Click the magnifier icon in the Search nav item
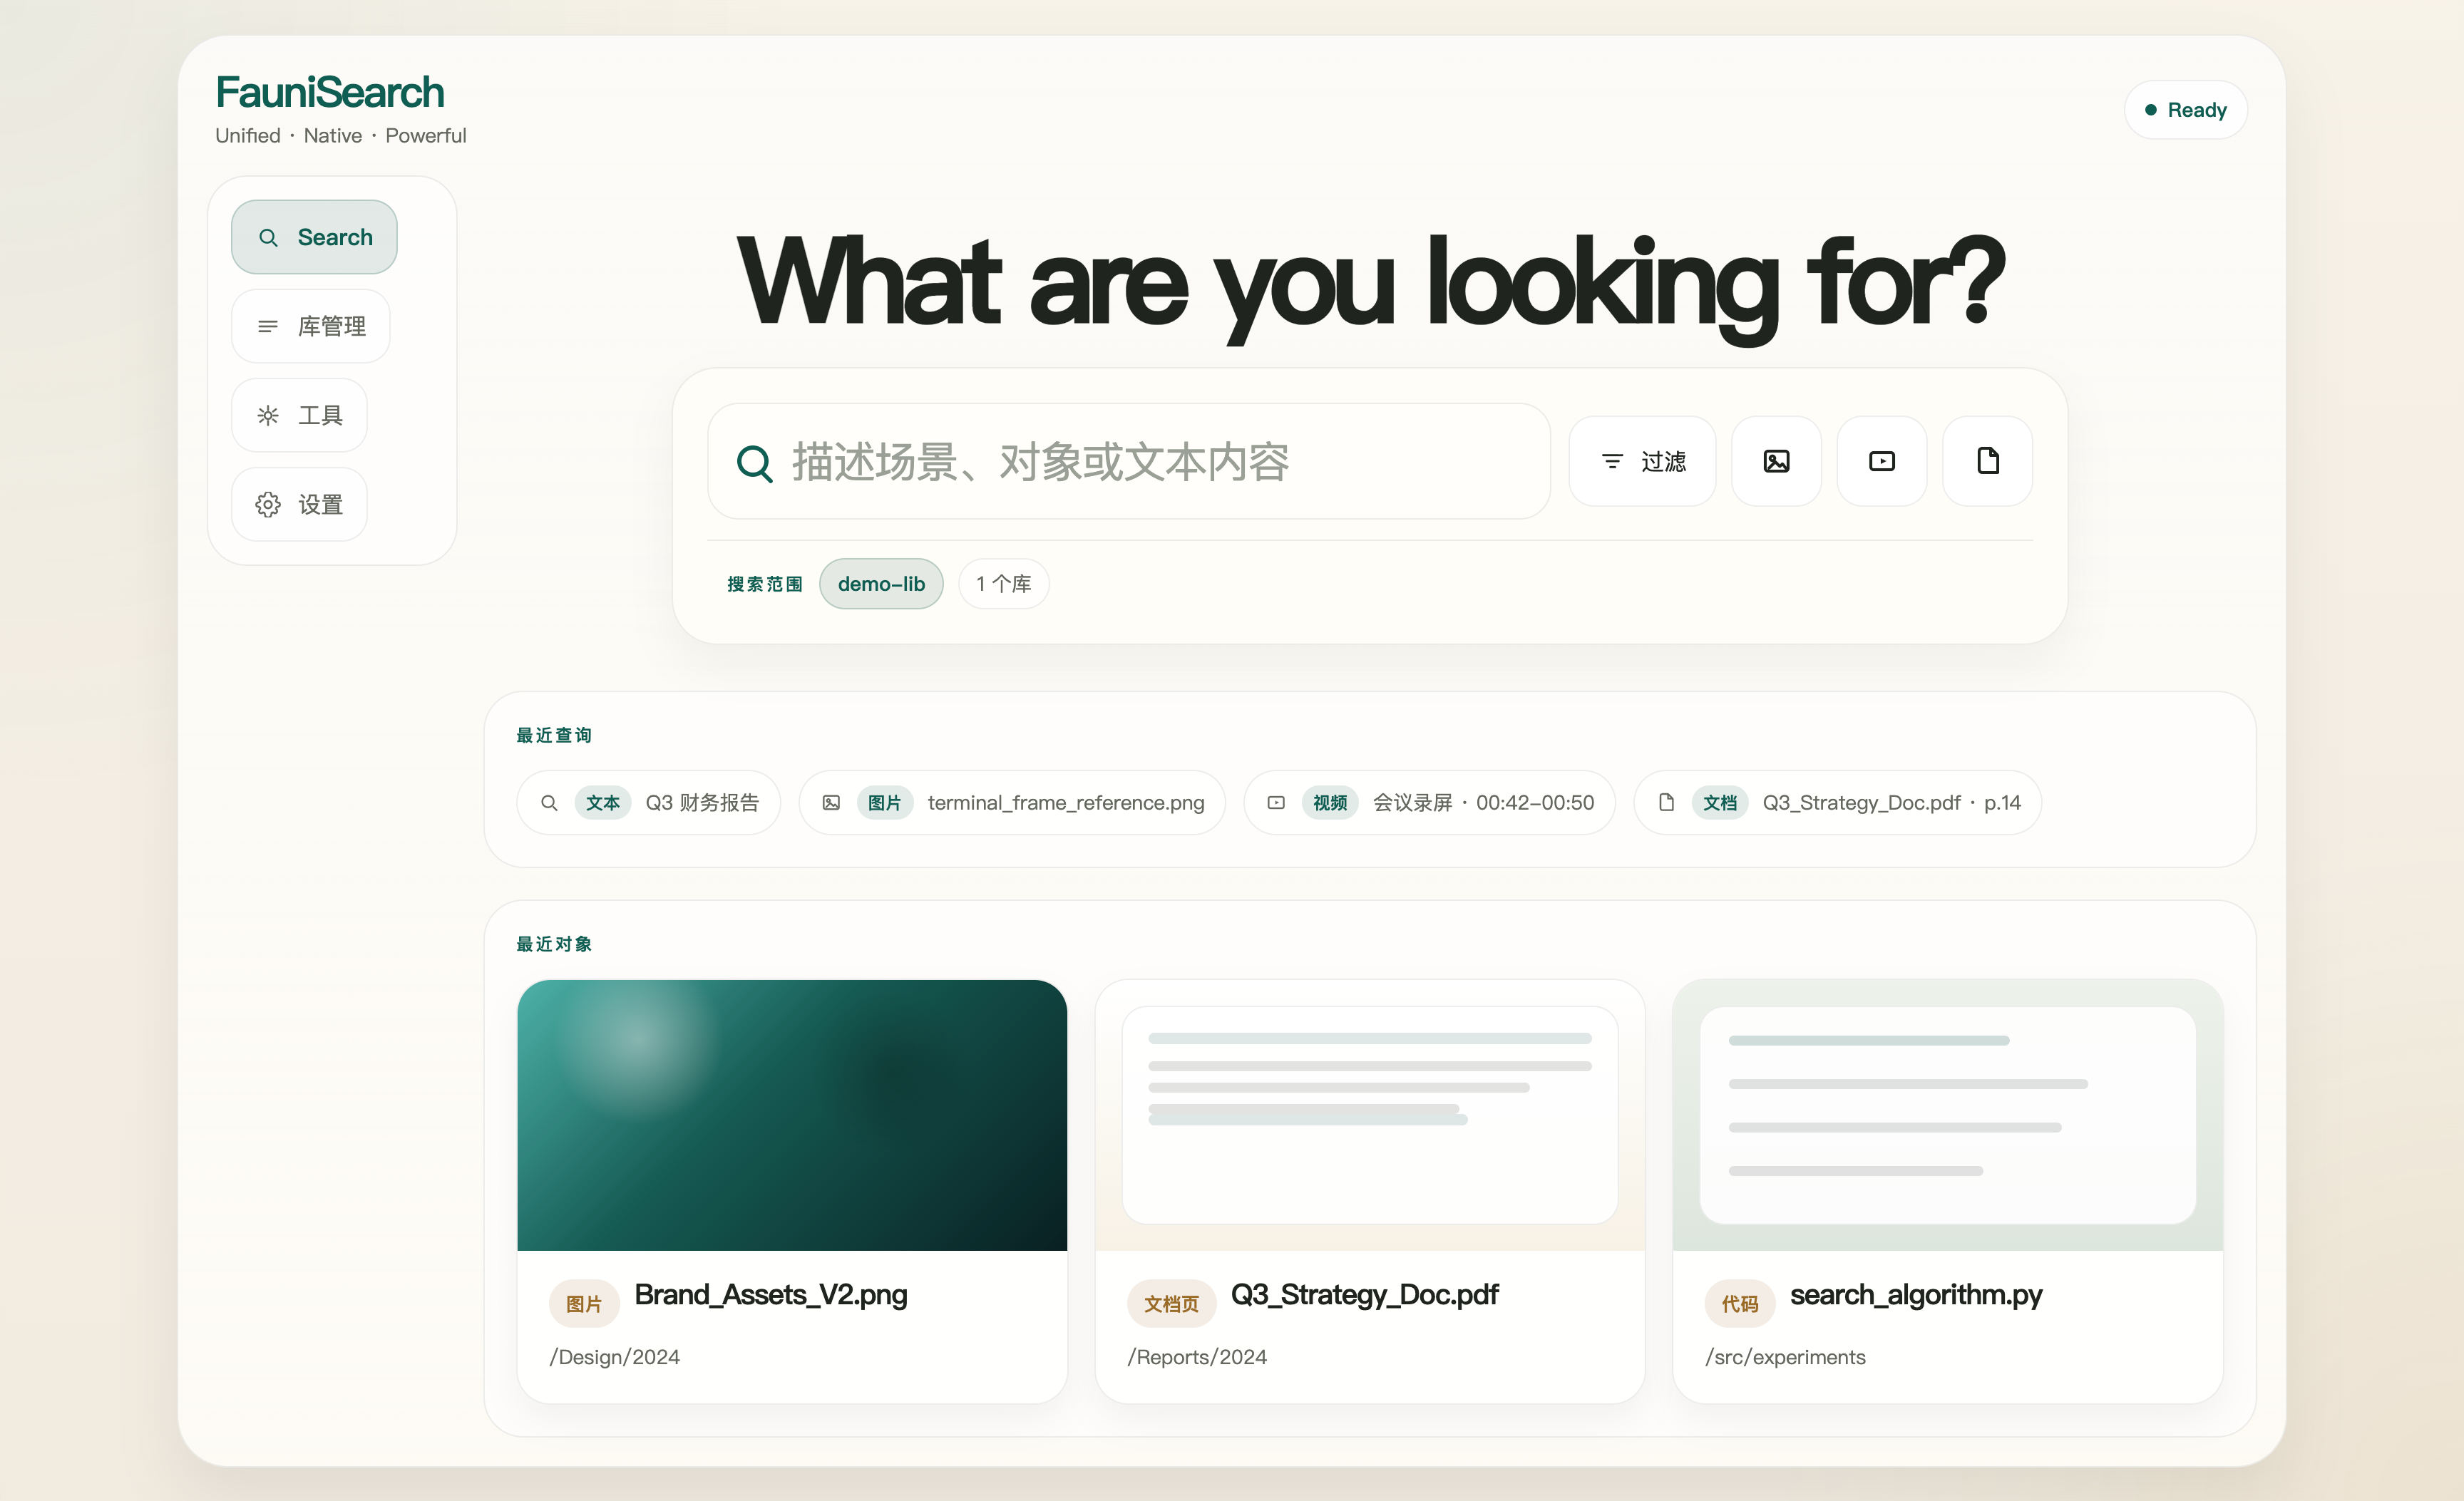Image resolution: width=2464 pixels, height=1501 pixels. (268, 238)
